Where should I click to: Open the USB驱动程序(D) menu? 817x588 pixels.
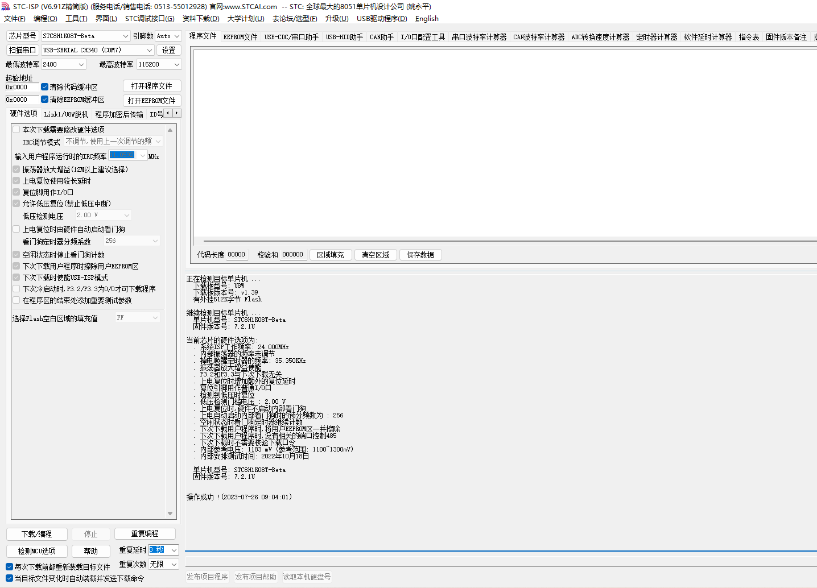pos(382,19)
